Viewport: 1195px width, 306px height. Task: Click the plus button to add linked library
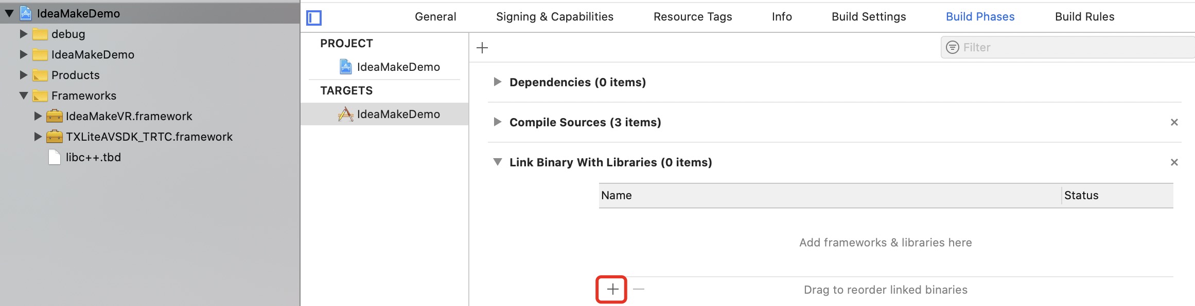pyautogui.click(x=612, y=290)
